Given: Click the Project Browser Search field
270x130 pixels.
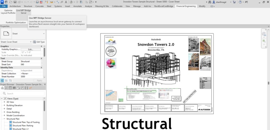Looking at the screenshot, I should 23,94.
